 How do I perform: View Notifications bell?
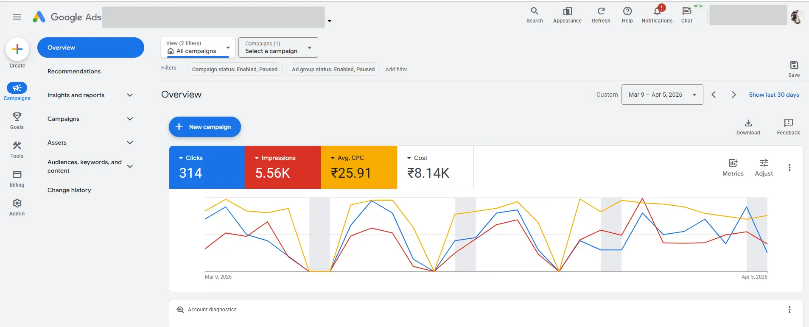tap(657, 15)
